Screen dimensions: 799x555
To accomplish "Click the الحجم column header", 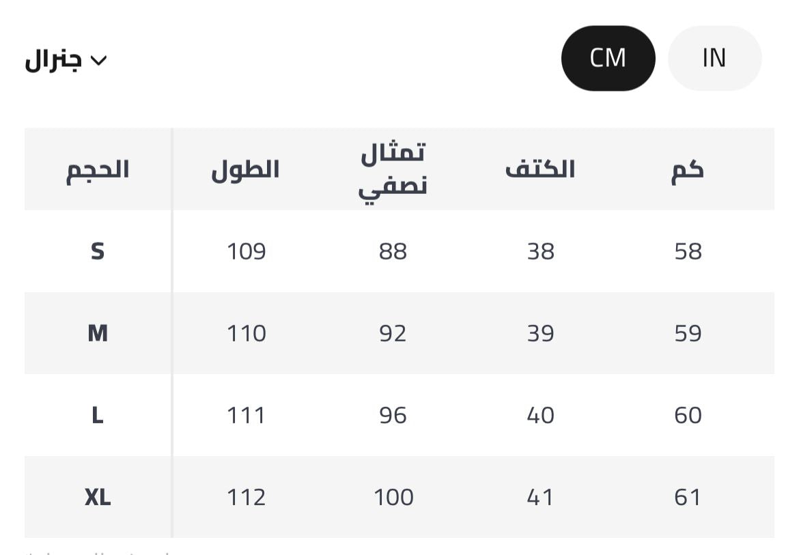I will 98,169.
